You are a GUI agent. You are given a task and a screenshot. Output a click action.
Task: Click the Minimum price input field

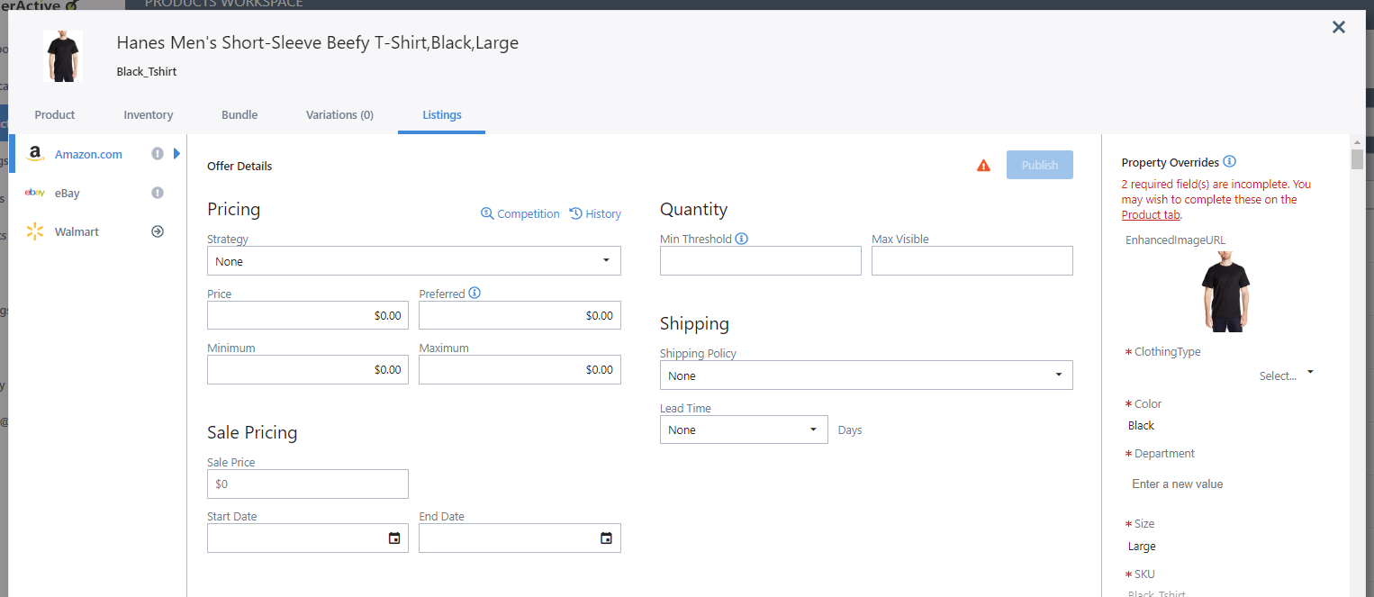[x=308, y=369]
